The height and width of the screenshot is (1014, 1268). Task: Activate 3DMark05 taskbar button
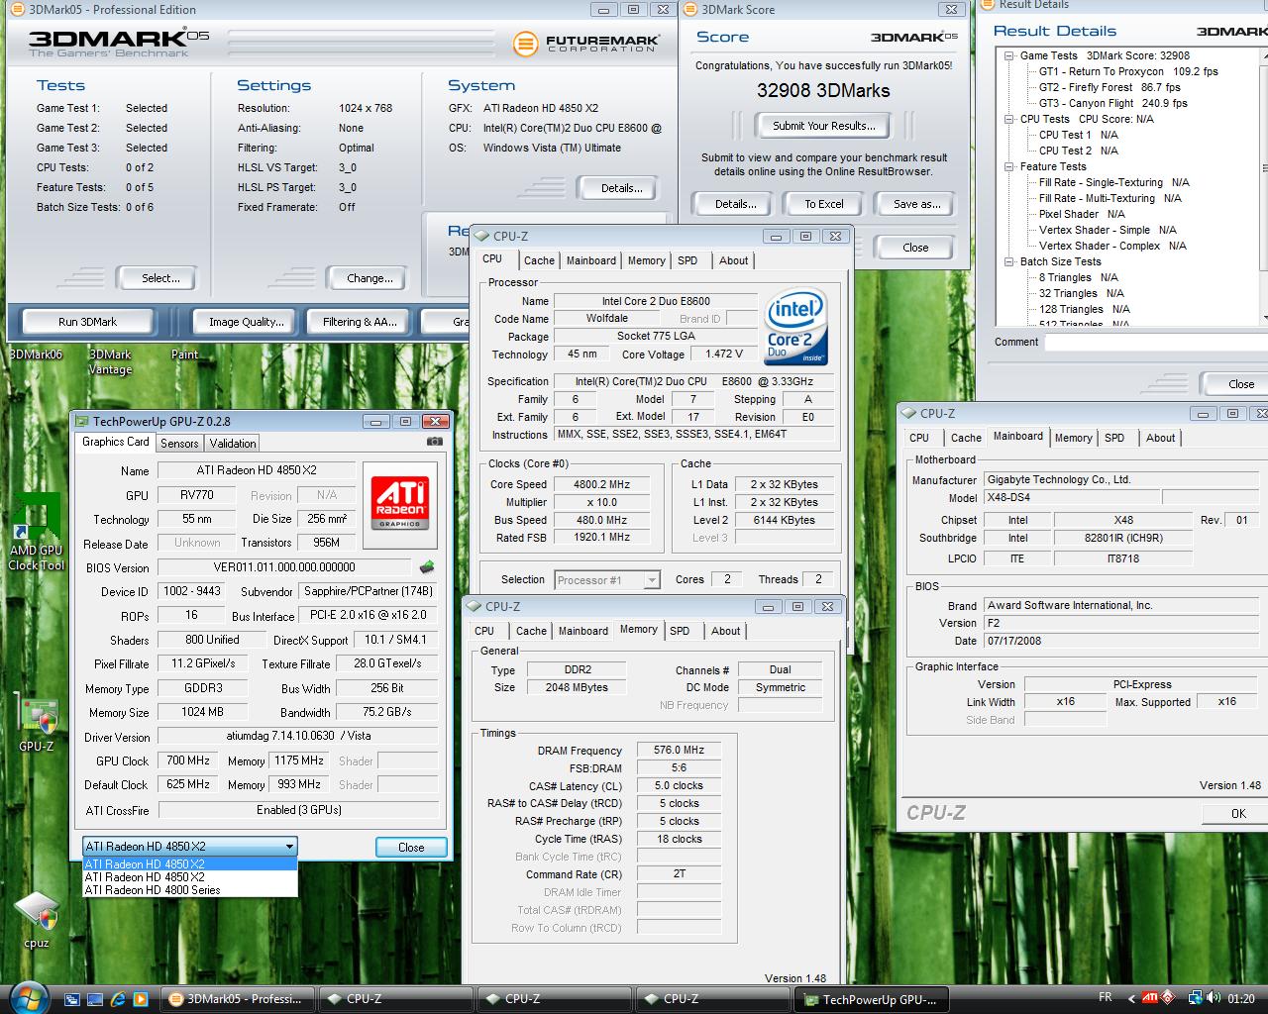click(x=237, y=999)
